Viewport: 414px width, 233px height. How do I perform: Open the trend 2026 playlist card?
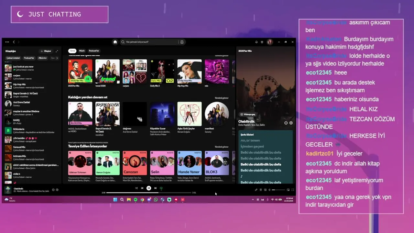point(107,73)
